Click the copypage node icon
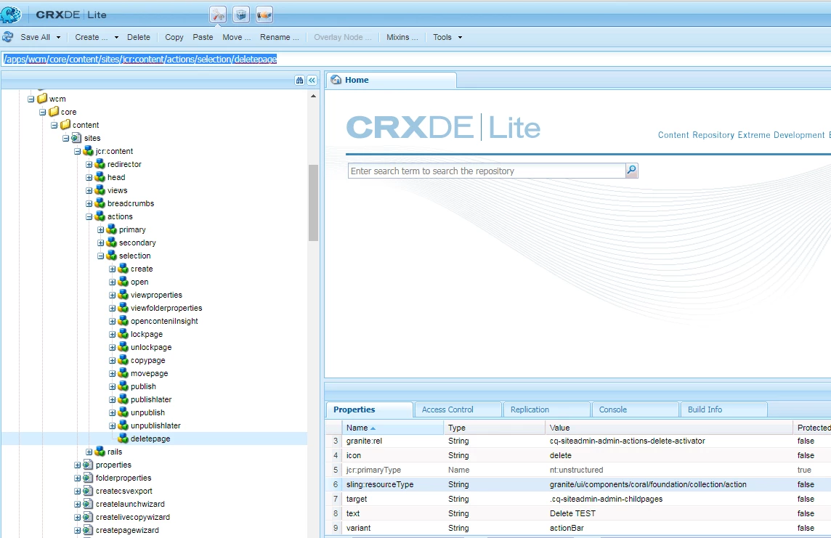The height and width of the screenshot is (538, 831). tap(123, 360)
